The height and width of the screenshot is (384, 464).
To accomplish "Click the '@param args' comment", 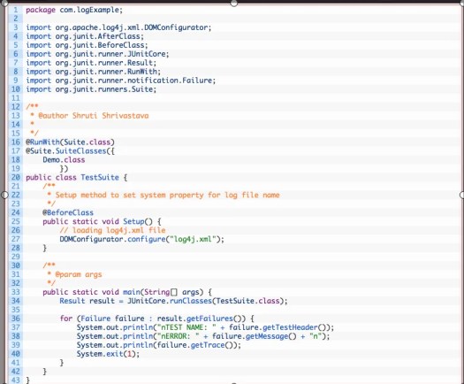I will 79,274.
